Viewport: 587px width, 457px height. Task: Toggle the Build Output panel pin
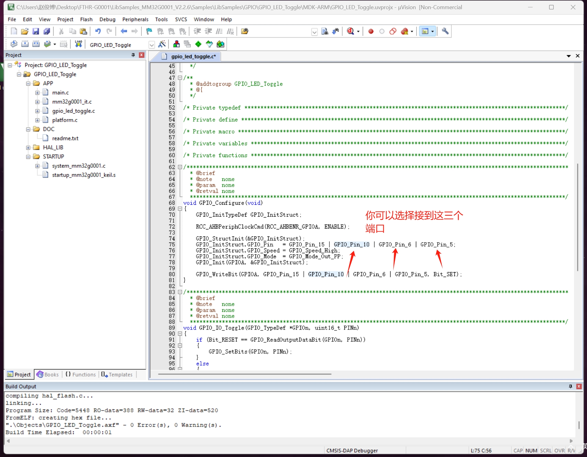[x=570, y=387]
